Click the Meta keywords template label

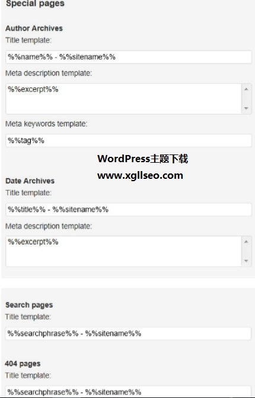tap(46, 124)
